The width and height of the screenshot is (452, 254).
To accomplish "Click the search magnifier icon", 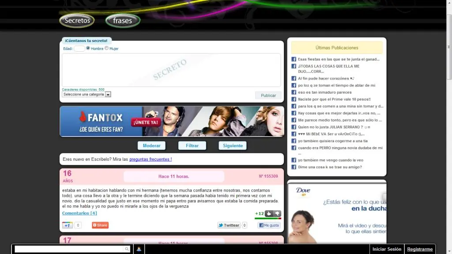I will (x=127, y=249).
